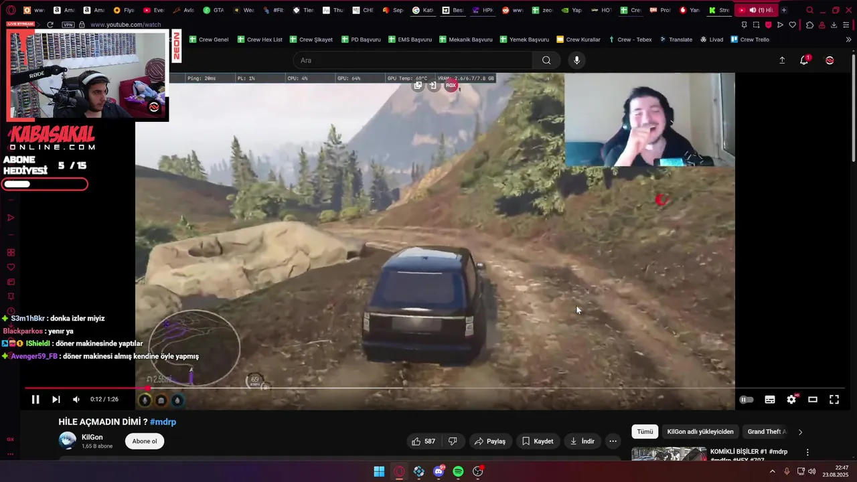Show hidden system tray icons
Screen dimensions: 857x482
(x=772, y=471)
